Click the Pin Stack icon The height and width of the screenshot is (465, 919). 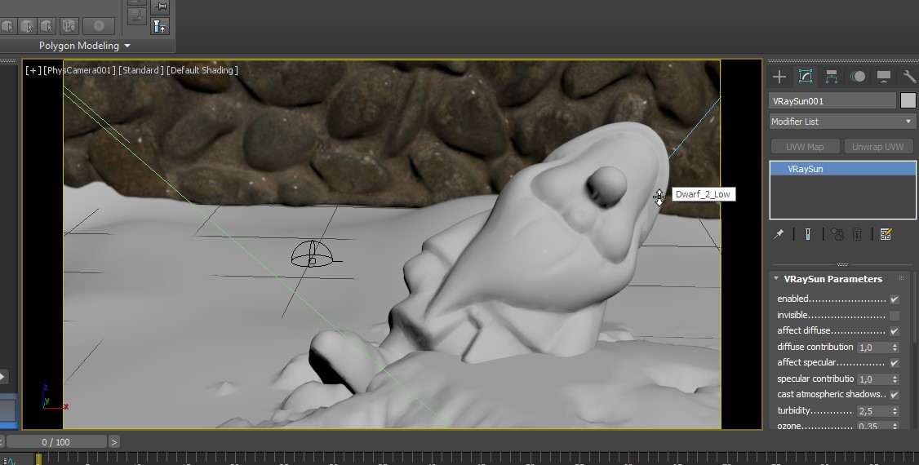tap(779, 234)
